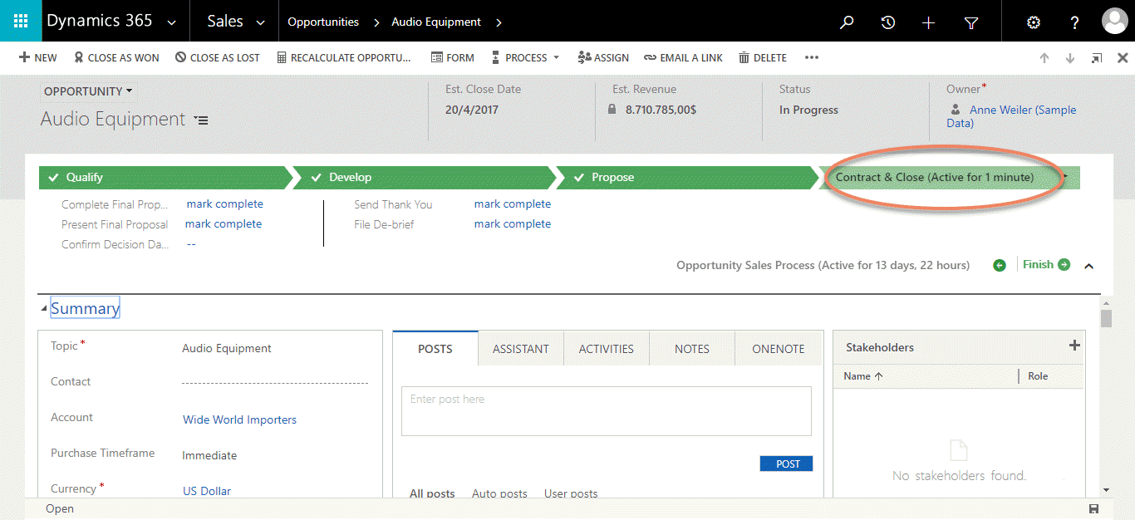
Task: Open recently viewed items clock icon
Action: (887, 22)
